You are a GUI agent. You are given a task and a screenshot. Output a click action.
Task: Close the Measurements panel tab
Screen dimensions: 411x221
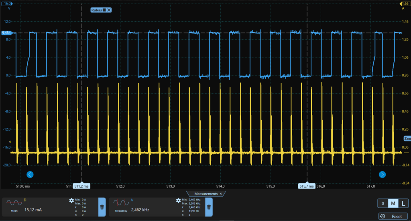pyautogui.click(x=221, y=194)
